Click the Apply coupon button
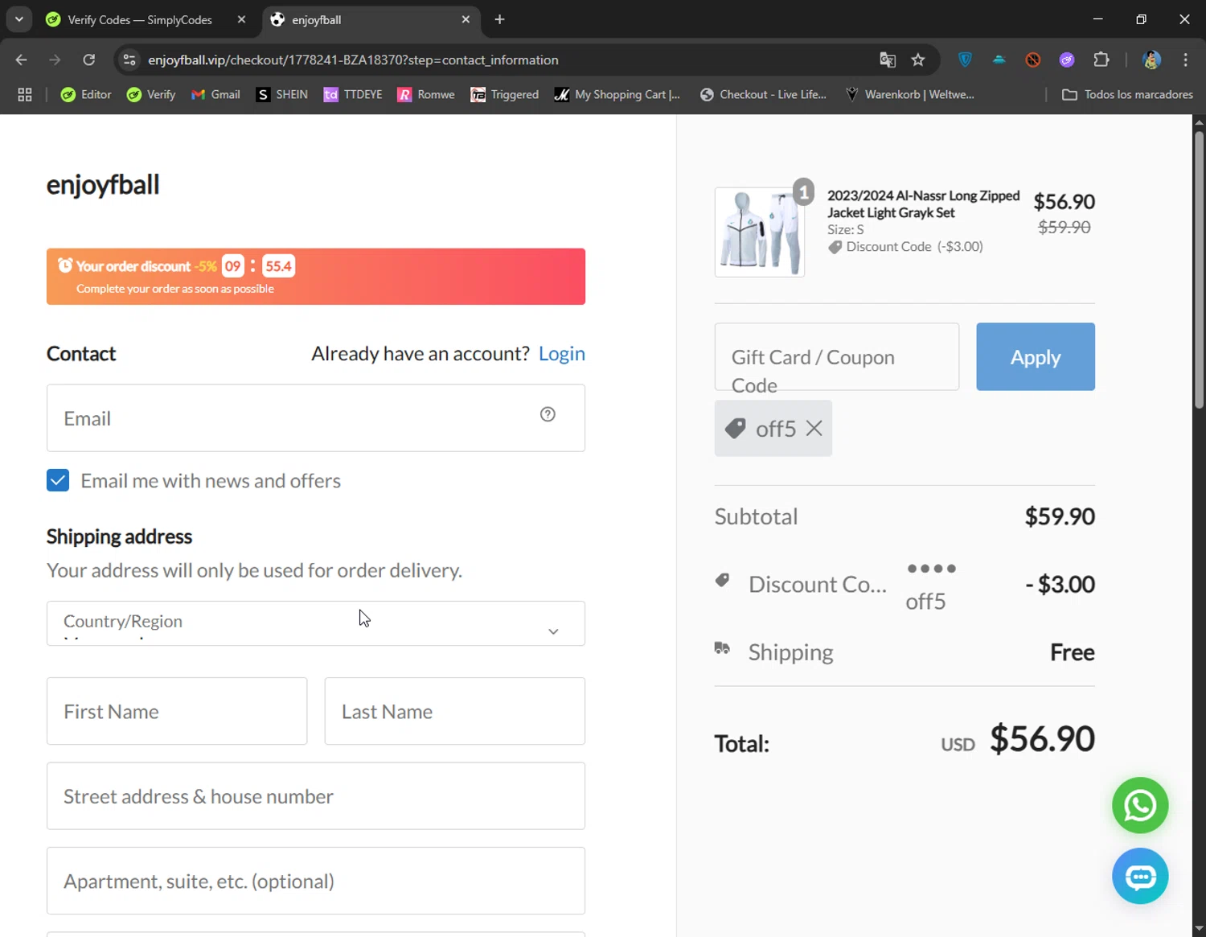 1036,357
